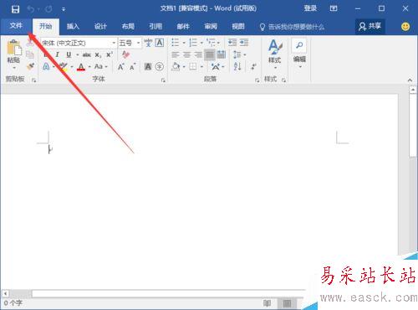Switch to the 审阅 (Review) tab
Screen dimensions: 418x310
tap(211, 27)
